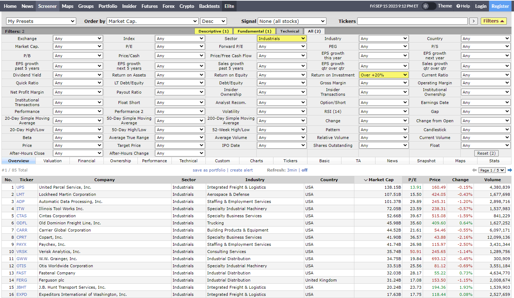Open the My Presets dropdown
This screenshot has height=298, width=514.
click(x=42, y=21)
